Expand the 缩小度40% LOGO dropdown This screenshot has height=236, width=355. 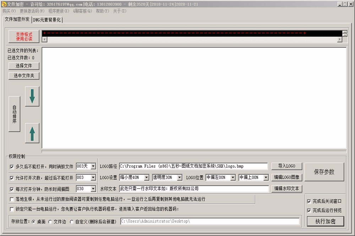coord(146,178)
